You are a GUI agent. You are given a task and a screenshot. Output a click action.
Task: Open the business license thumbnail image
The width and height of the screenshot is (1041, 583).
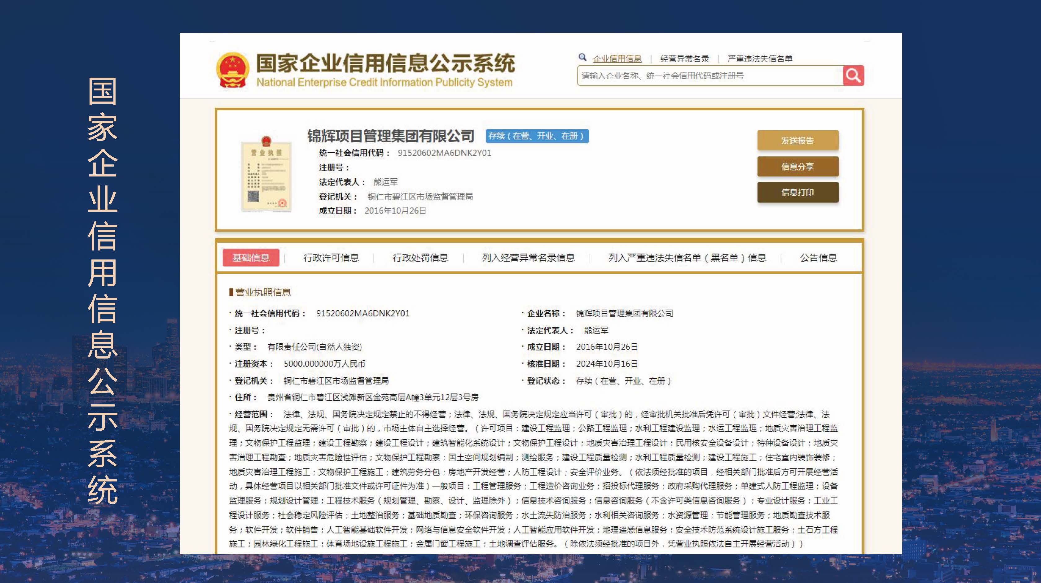[266, 174]
